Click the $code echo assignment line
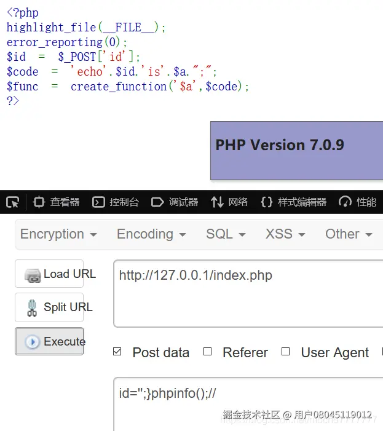 (x=111, y=71)
